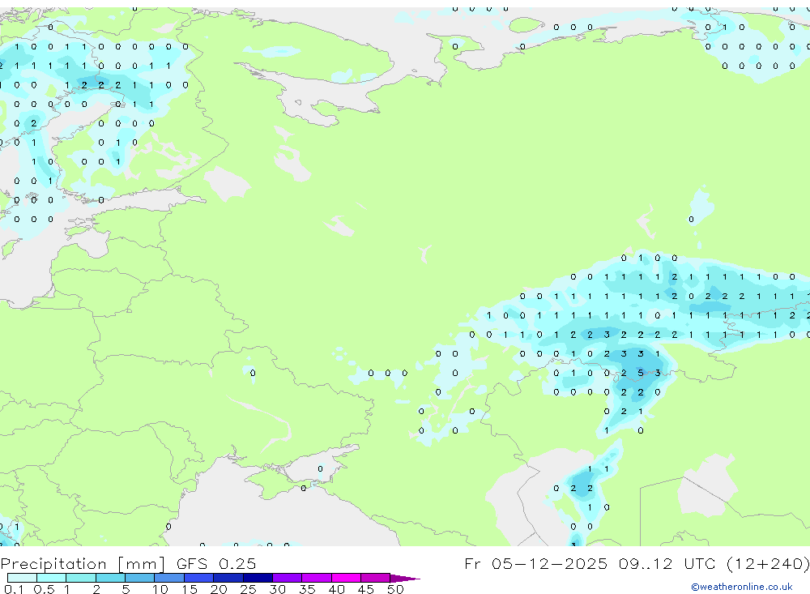Open the weatheronline.co.uk copyright link
The height and width of the screenshot is (594, 810).
pos(742,587)
